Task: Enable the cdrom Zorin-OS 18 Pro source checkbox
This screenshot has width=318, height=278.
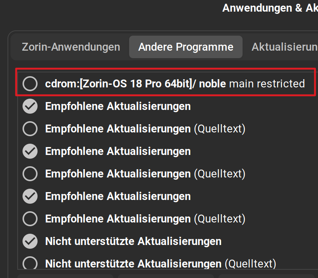Action: pyautogui.click(x=30, y=84)
